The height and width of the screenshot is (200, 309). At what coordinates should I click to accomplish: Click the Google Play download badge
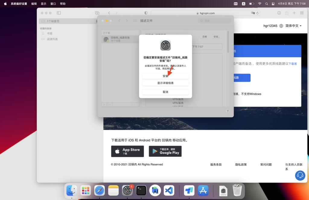(x=165, y=151)
